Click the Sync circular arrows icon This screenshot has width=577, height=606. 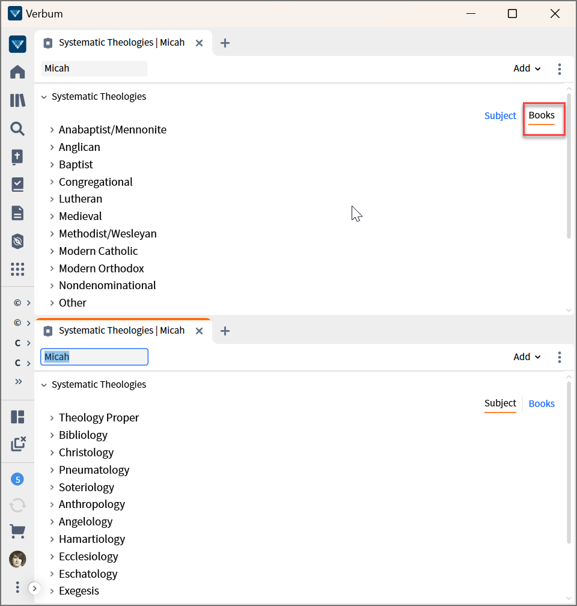[x=17, y=505]
